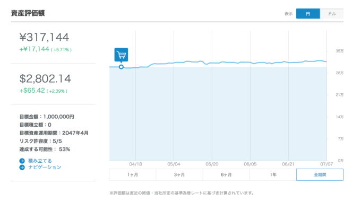Click the arrow icon beside ナビゲーション
Image resolution: width=361 pixels, height=202 pixels.
pyautogui.click(x=22, y=168)
